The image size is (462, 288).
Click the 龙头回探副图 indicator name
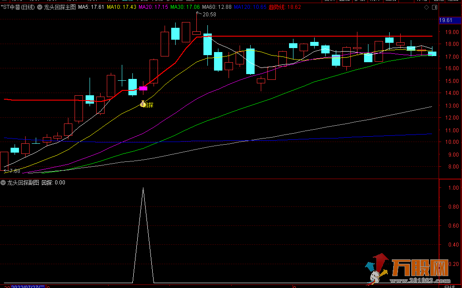23,183
